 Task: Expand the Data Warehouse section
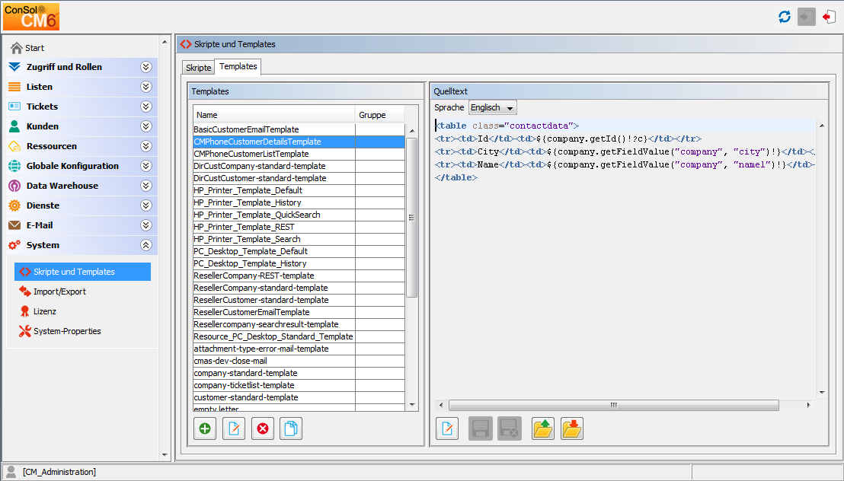point(146,186)
